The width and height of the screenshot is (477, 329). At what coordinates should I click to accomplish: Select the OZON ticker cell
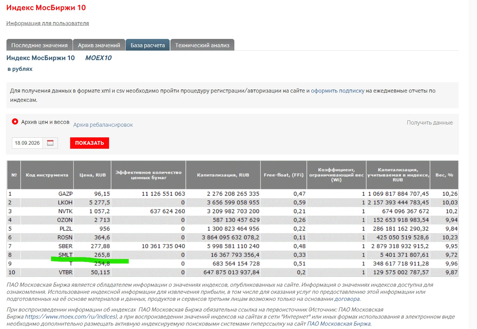click(65, 220)
